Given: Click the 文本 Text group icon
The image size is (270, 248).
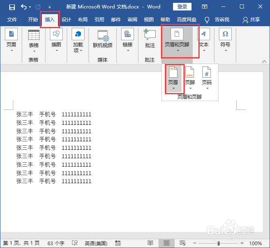Looking at the screenshot, I should click(204, 34).
